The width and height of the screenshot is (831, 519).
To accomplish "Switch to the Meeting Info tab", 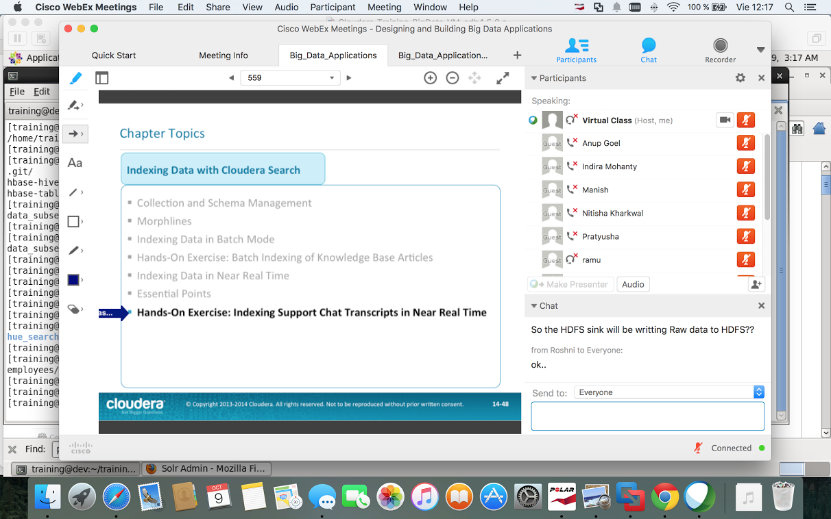I will [x=224, y=55].
